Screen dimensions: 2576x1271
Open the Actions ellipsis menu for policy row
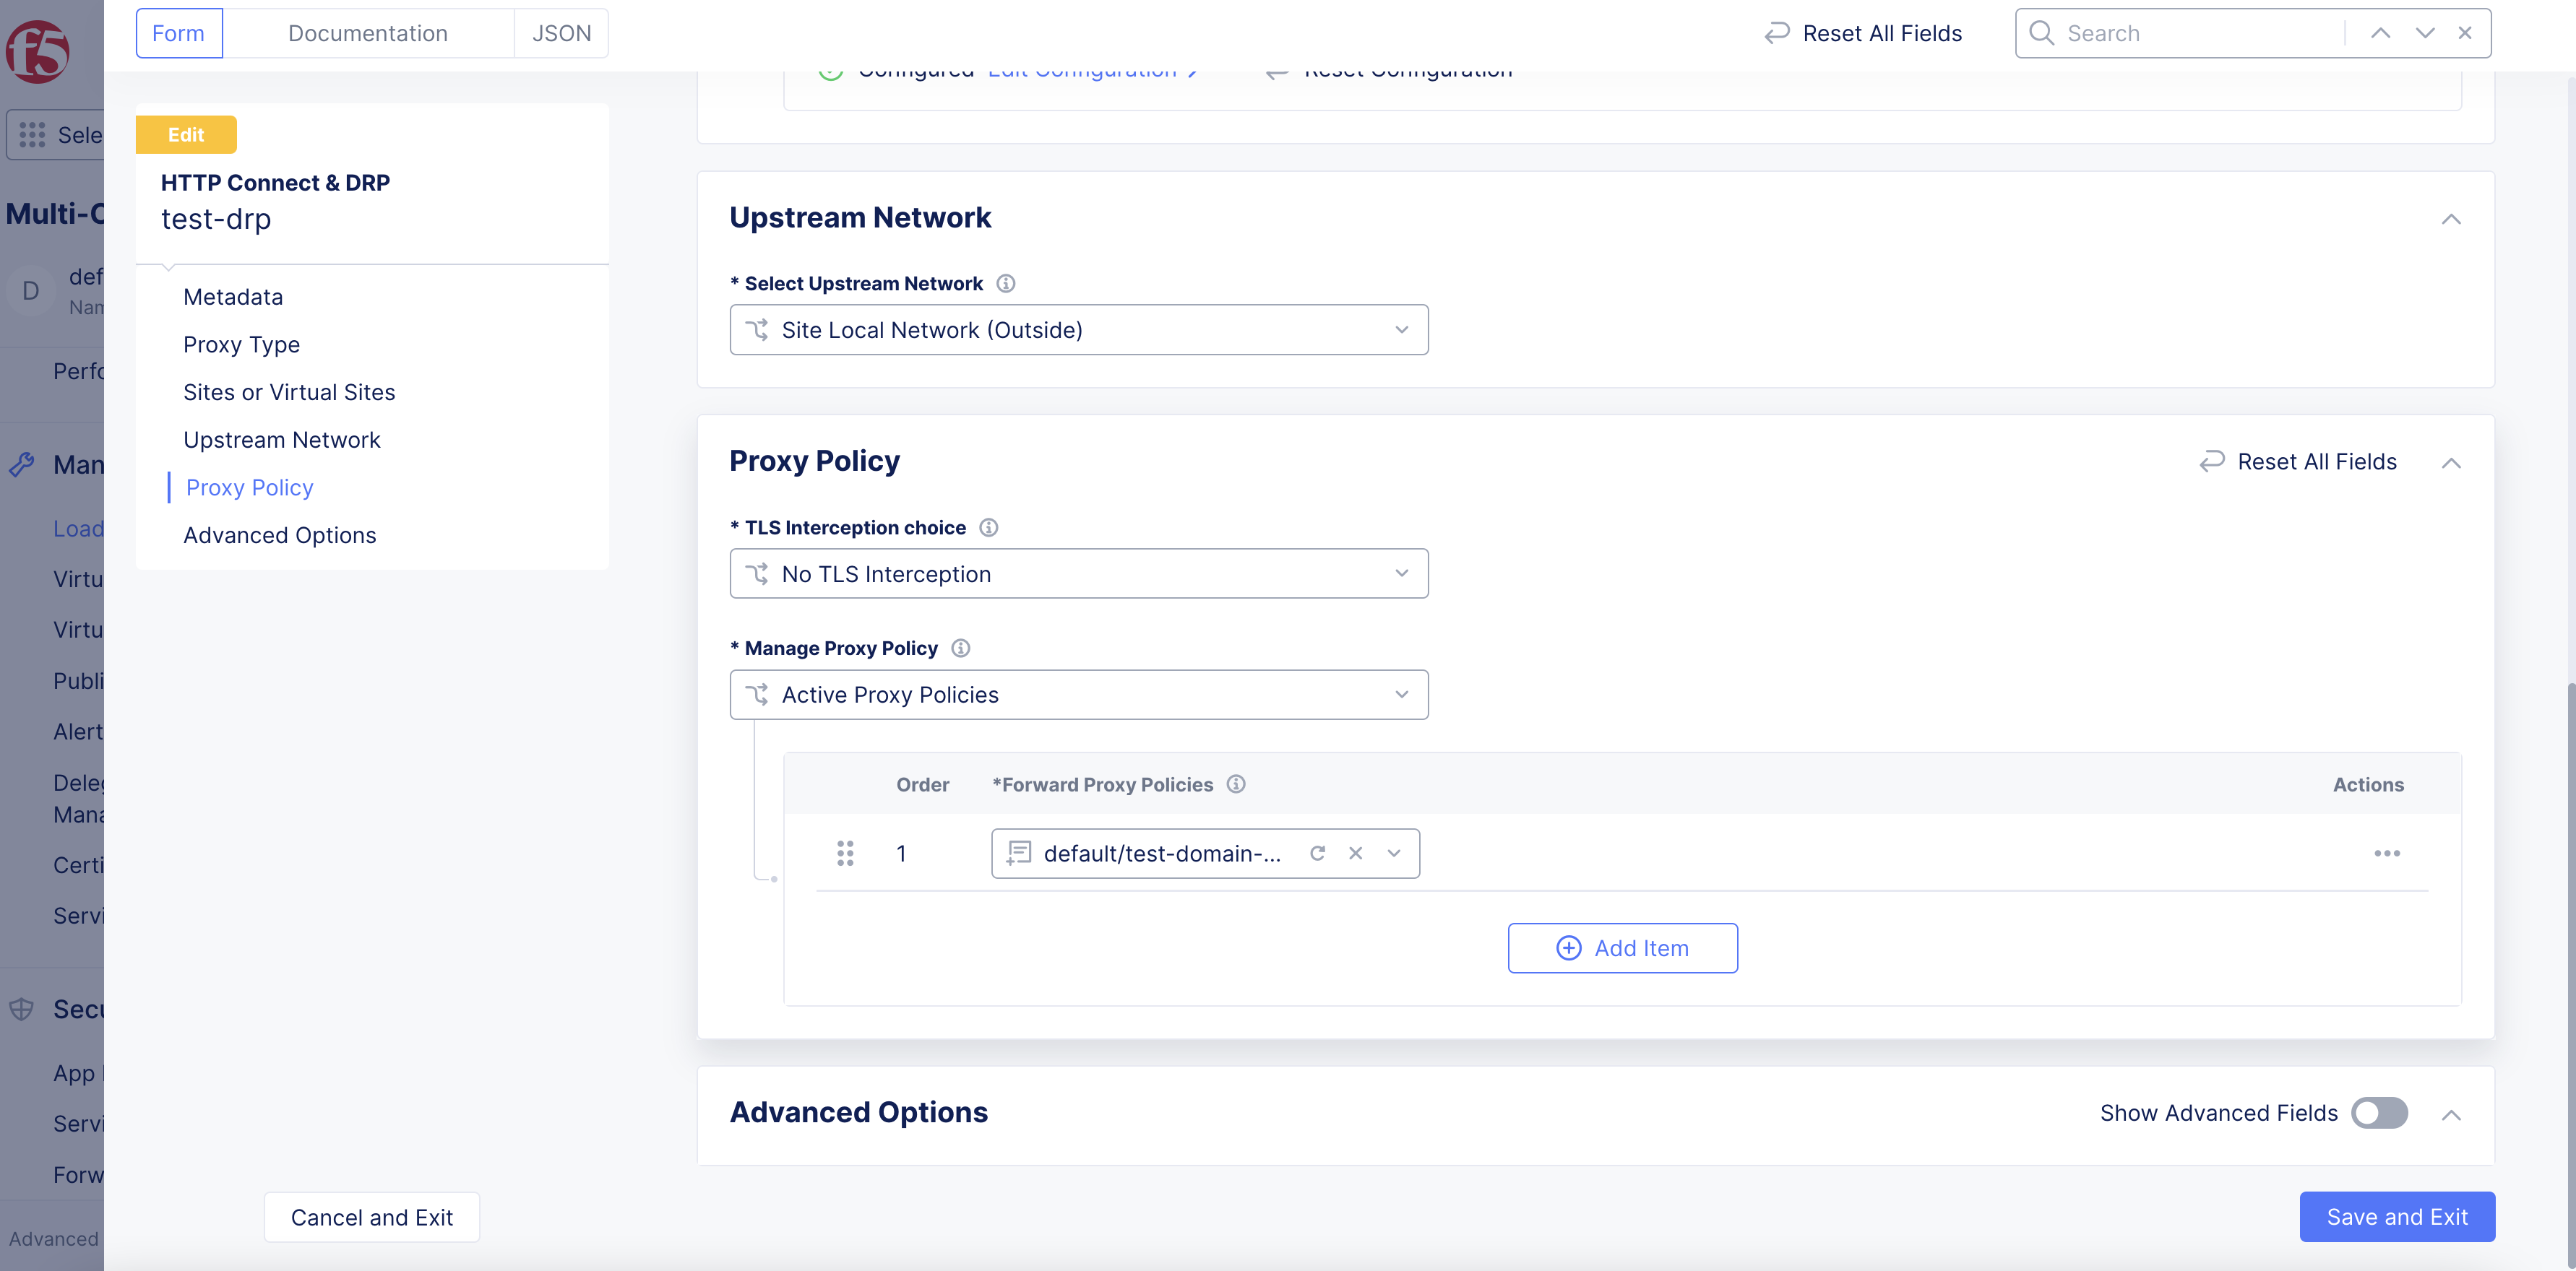2388,854
